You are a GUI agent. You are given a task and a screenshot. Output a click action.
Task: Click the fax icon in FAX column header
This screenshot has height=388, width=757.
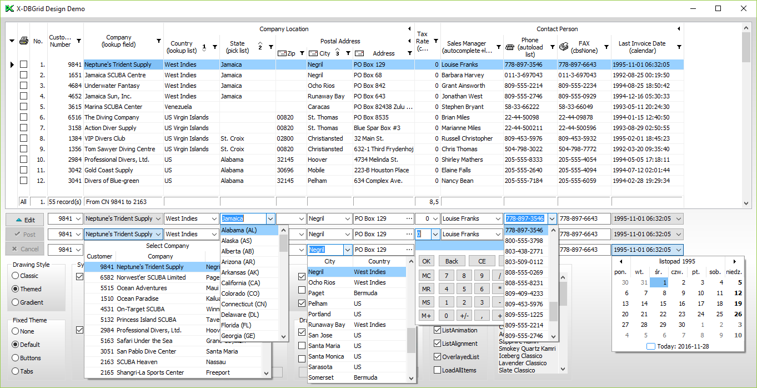[564, 47]
